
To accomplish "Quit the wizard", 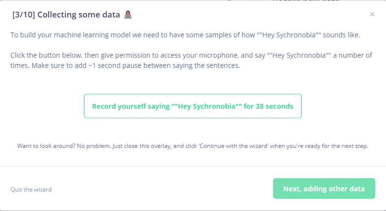I will (x=31, y=190).
